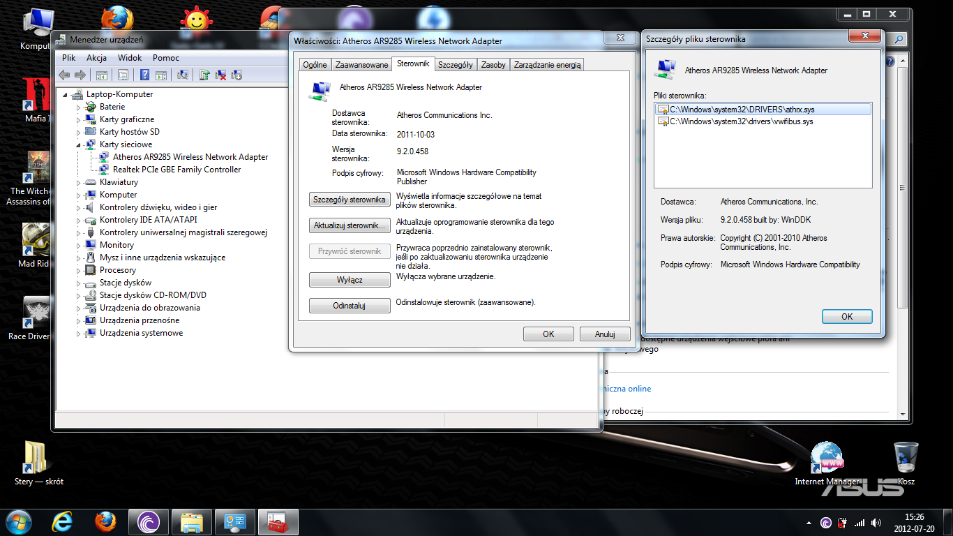Click the vertical scrollbar in the background window
Viewport: 953px width, 536px height.
click(901, 188)
